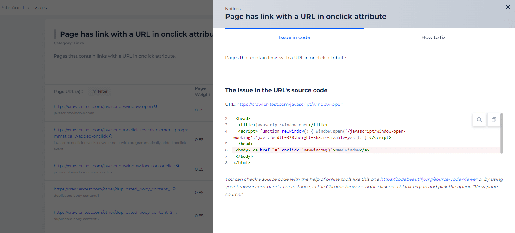This screenshot has height=233, width=515.
Task: Click the code viewer vertical scrollbar
Action: [502, 133]
